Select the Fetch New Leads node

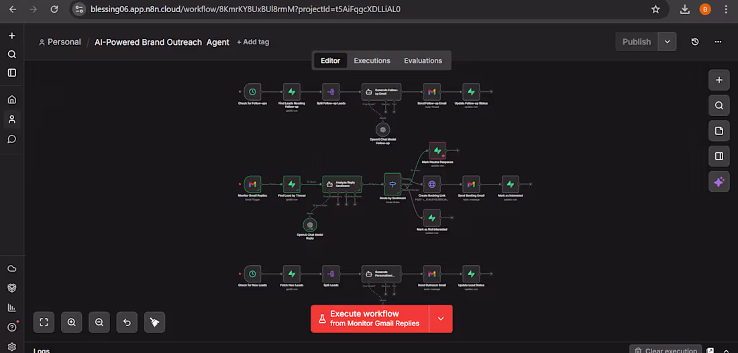click(291, 274)
